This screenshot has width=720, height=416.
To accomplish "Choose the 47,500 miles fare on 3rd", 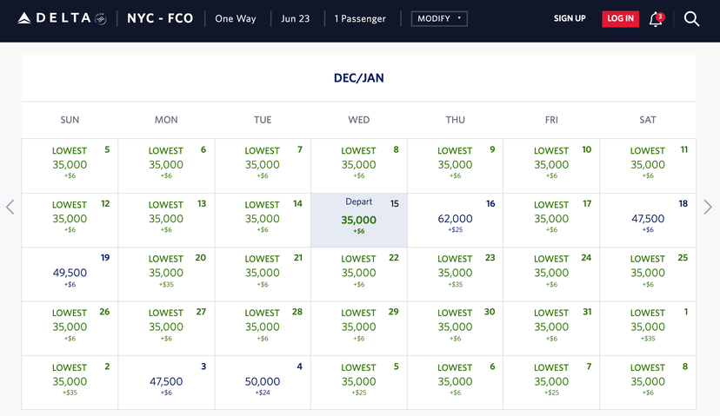I will [x=166, y=382].
